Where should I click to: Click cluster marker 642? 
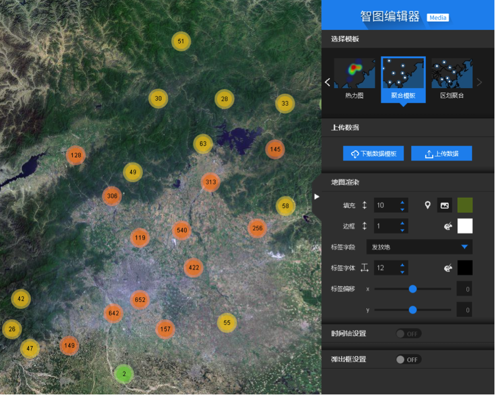tap(113, 313)
